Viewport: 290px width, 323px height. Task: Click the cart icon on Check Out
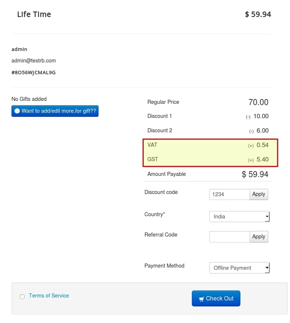[x=201, y=299]
